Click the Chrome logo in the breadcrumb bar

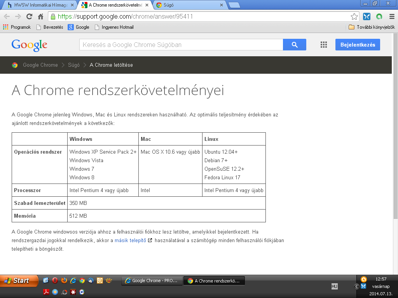point(15,65)
